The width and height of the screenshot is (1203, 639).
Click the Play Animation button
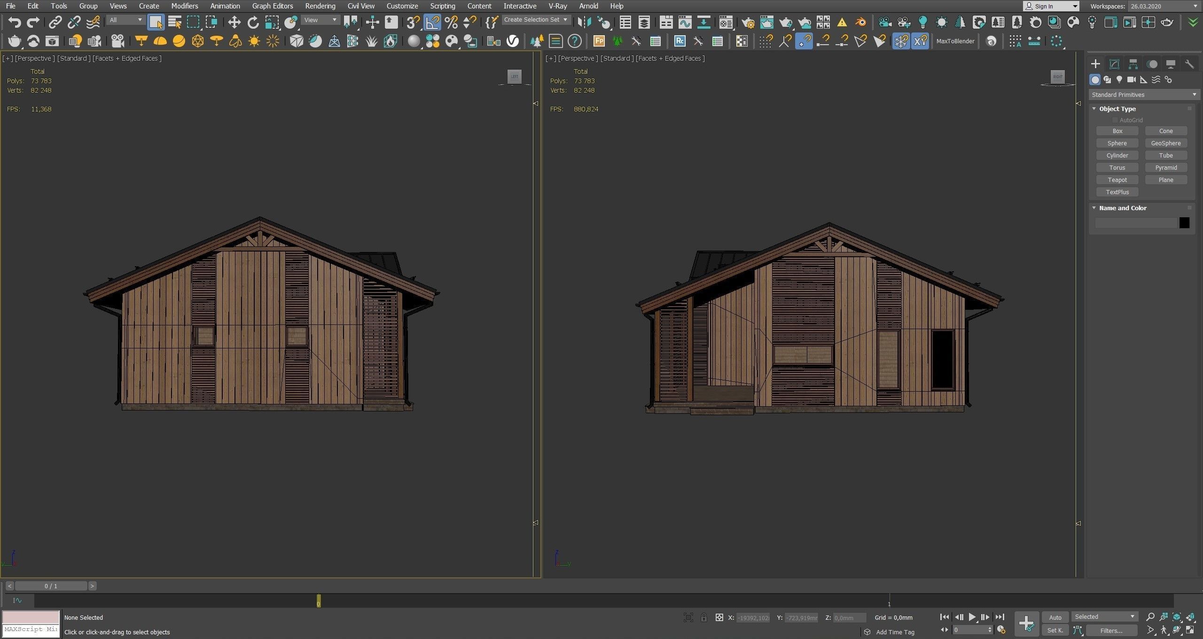pos(972,617)
